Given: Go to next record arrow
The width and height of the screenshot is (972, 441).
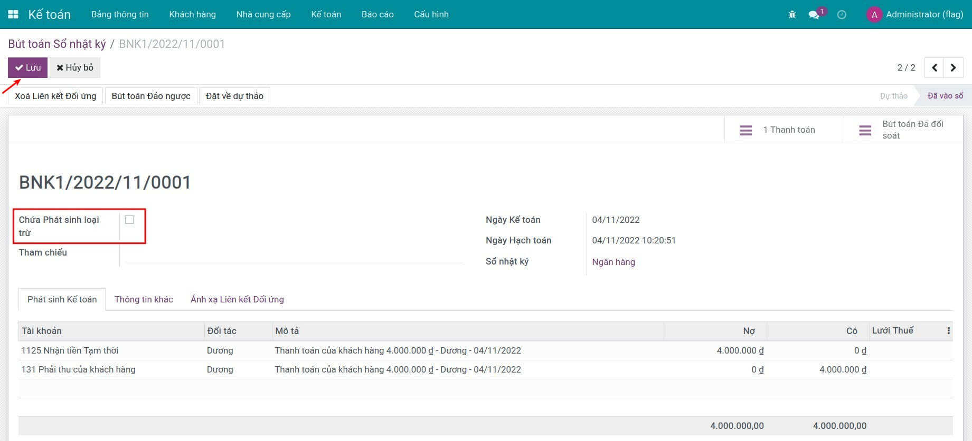Looking at the screenshot, I should click(x=953, y=67).
